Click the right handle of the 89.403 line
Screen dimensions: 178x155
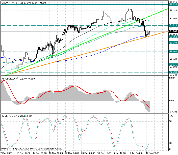pyautogui.click(x=168, y=52)
